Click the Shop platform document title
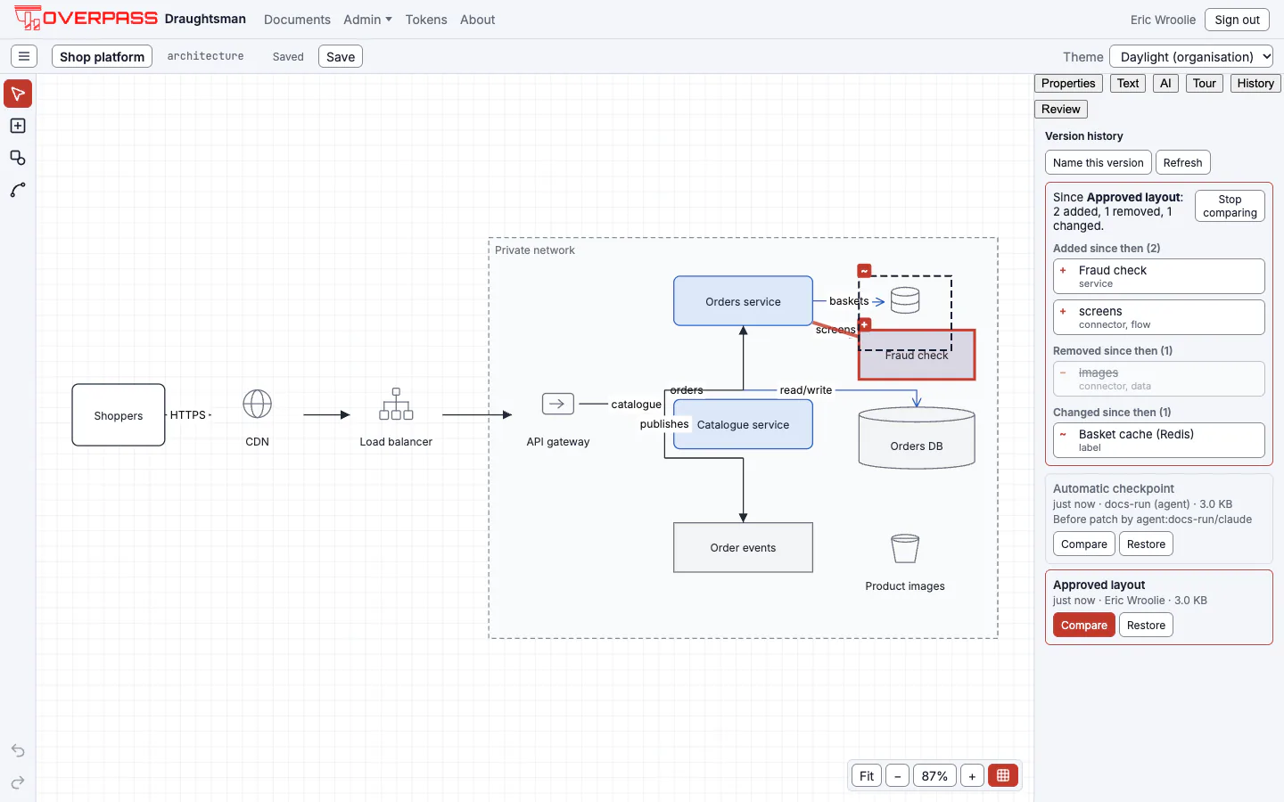Viewport: 1284px width, 802px height. coord(102,56)
